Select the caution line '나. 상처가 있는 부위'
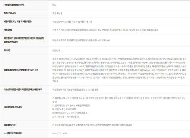Screen dimensions: 190x138 point(71,106)
